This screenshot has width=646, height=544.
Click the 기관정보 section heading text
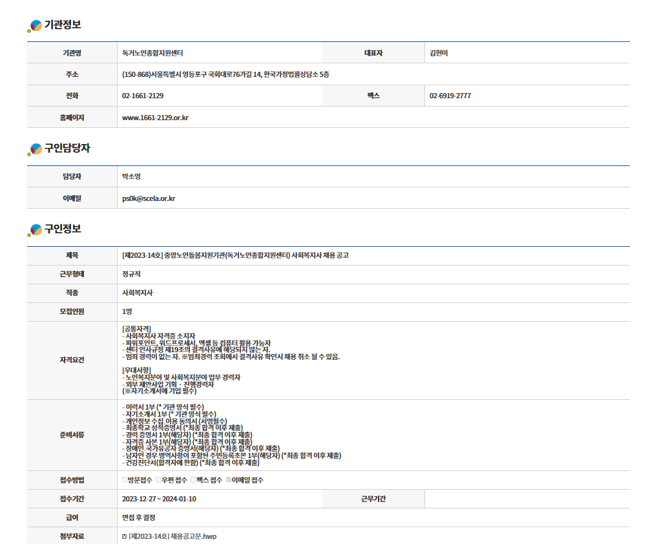(63, 25)
